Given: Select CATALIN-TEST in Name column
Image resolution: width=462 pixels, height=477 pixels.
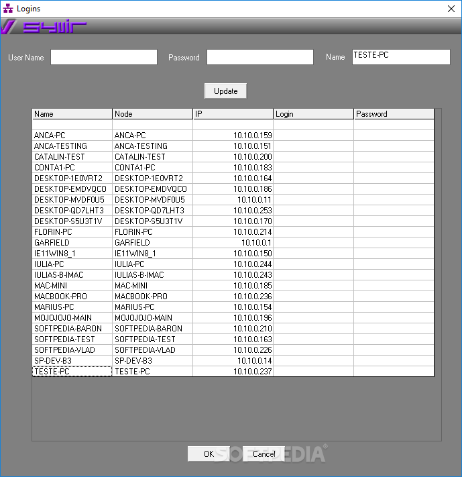Looking at the screenshot, I should coord(72,157).
